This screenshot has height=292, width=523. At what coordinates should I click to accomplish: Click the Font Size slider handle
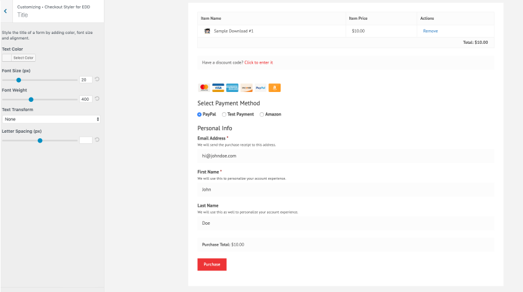pos(19,80)
